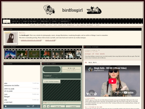Click the birdfoxgirl site title

tap(73, 10)
